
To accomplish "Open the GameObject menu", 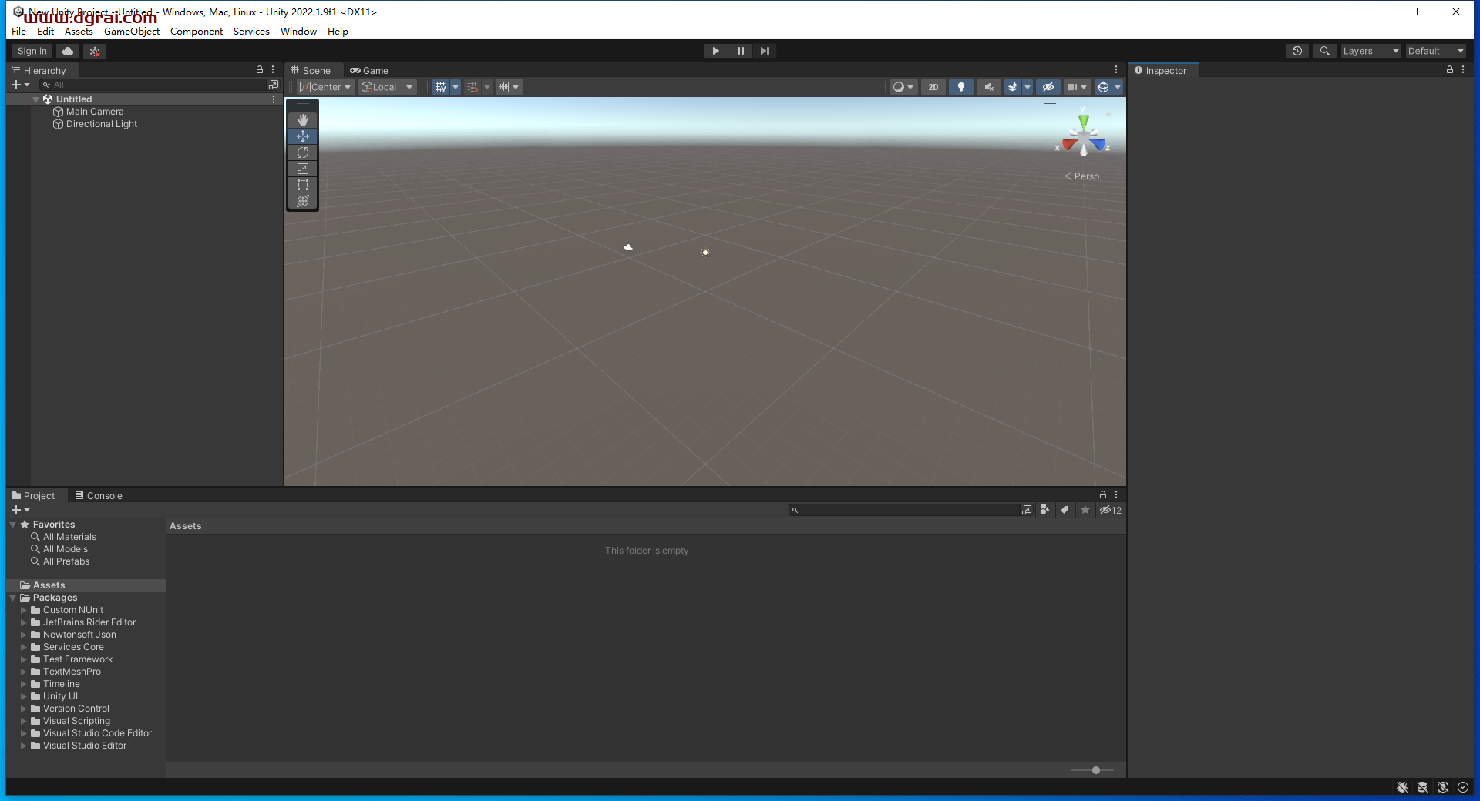I will click(x=132, y=32).
